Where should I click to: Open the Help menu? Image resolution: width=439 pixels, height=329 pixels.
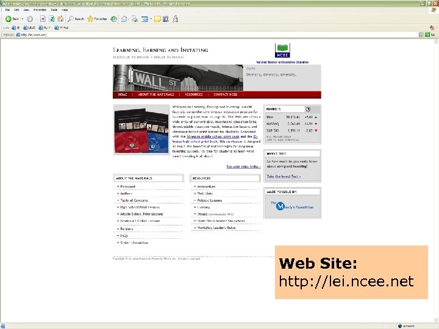pyautogui.click(x=65, y=10)
